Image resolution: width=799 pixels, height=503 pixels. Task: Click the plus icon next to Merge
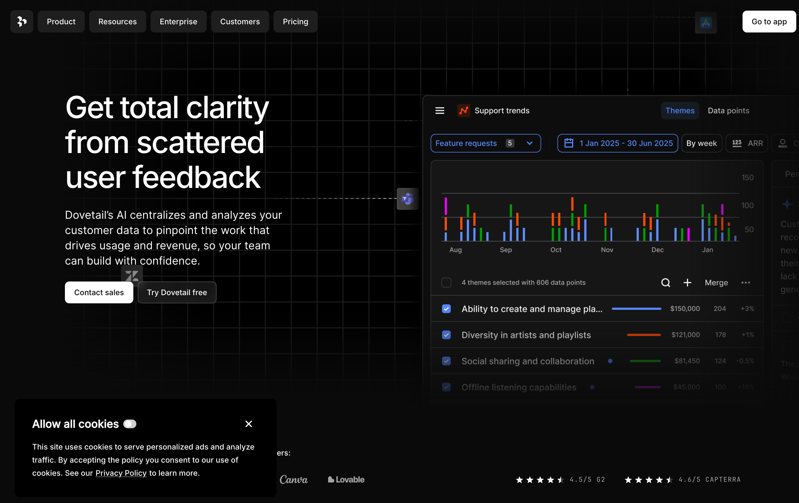[x=687, y=283]
